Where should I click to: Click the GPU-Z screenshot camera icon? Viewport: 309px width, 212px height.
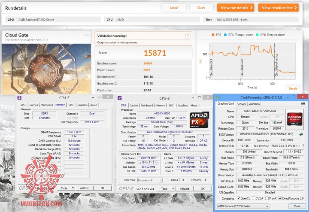click(303, 103)
